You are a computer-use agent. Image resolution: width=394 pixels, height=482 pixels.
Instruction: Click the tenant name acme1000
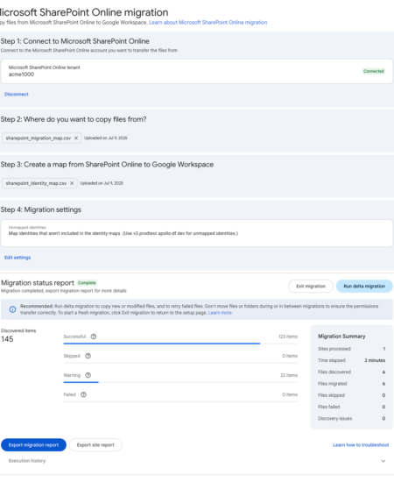click(21, 74)
